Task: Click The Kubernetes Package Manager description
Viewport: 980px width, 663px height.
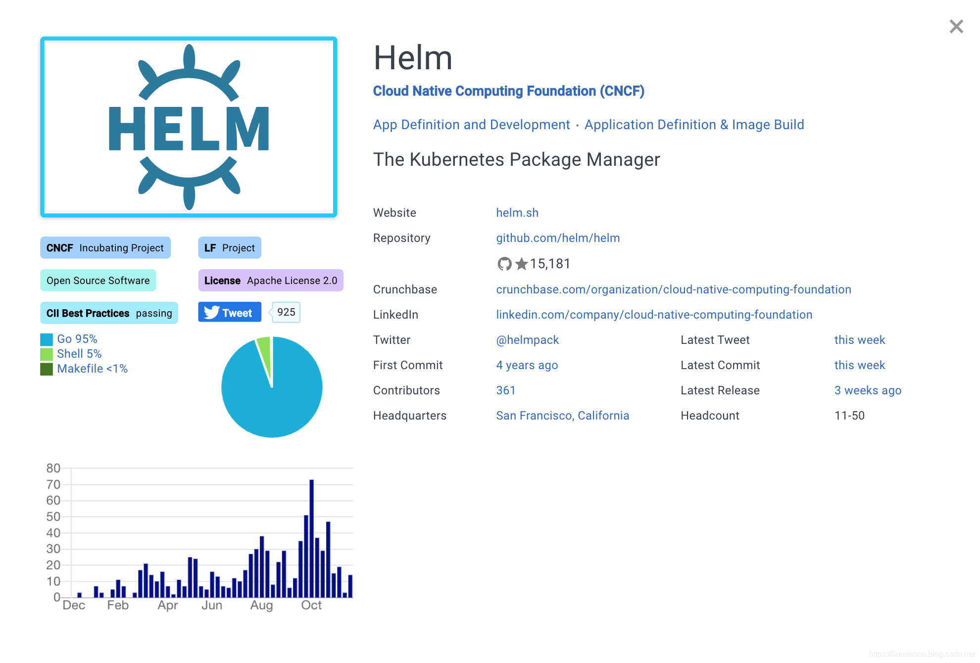Action: pyautogui.click(x=516, y=160)
